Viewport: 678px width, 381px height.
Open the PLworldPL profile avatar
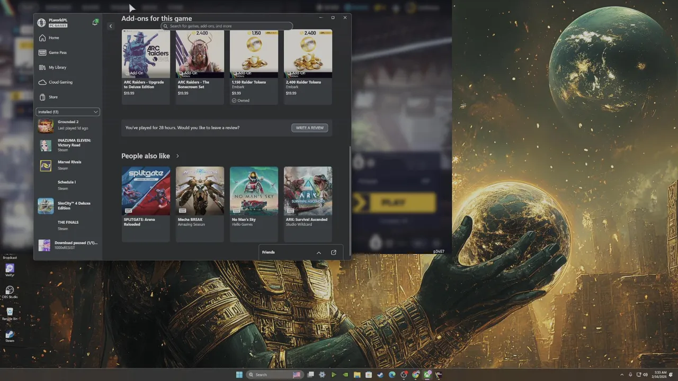[x=41, y=23]
